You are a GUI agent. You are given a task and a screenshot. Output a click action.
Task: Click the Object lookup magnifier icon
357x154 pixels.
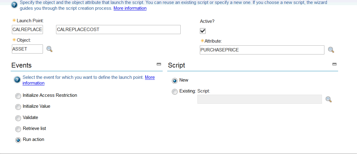pyautogui.click(x=49, y=49)
